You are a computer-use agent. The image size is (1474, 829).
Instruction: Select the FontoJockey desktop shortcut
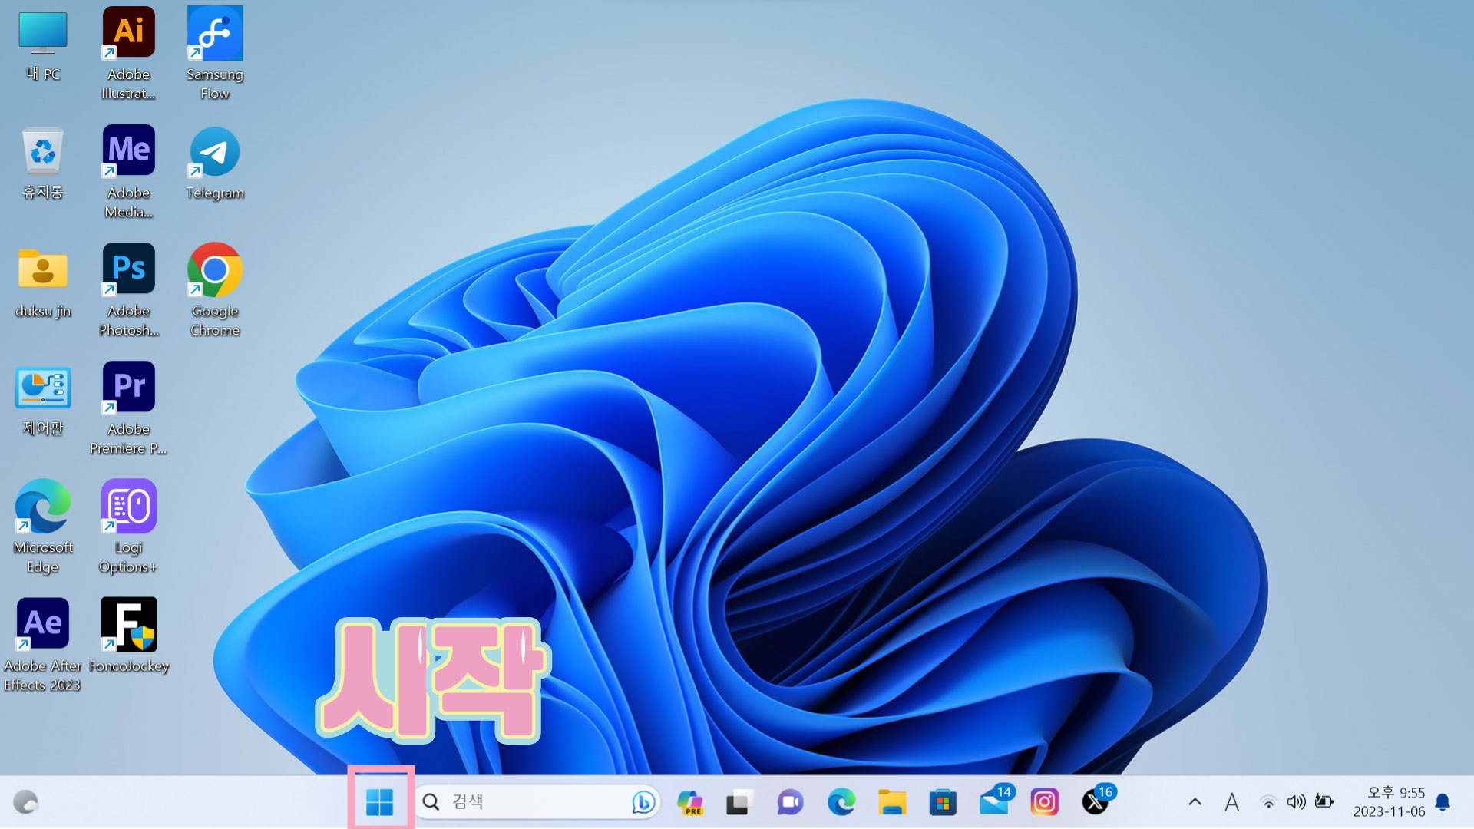(x=129, y=625)
